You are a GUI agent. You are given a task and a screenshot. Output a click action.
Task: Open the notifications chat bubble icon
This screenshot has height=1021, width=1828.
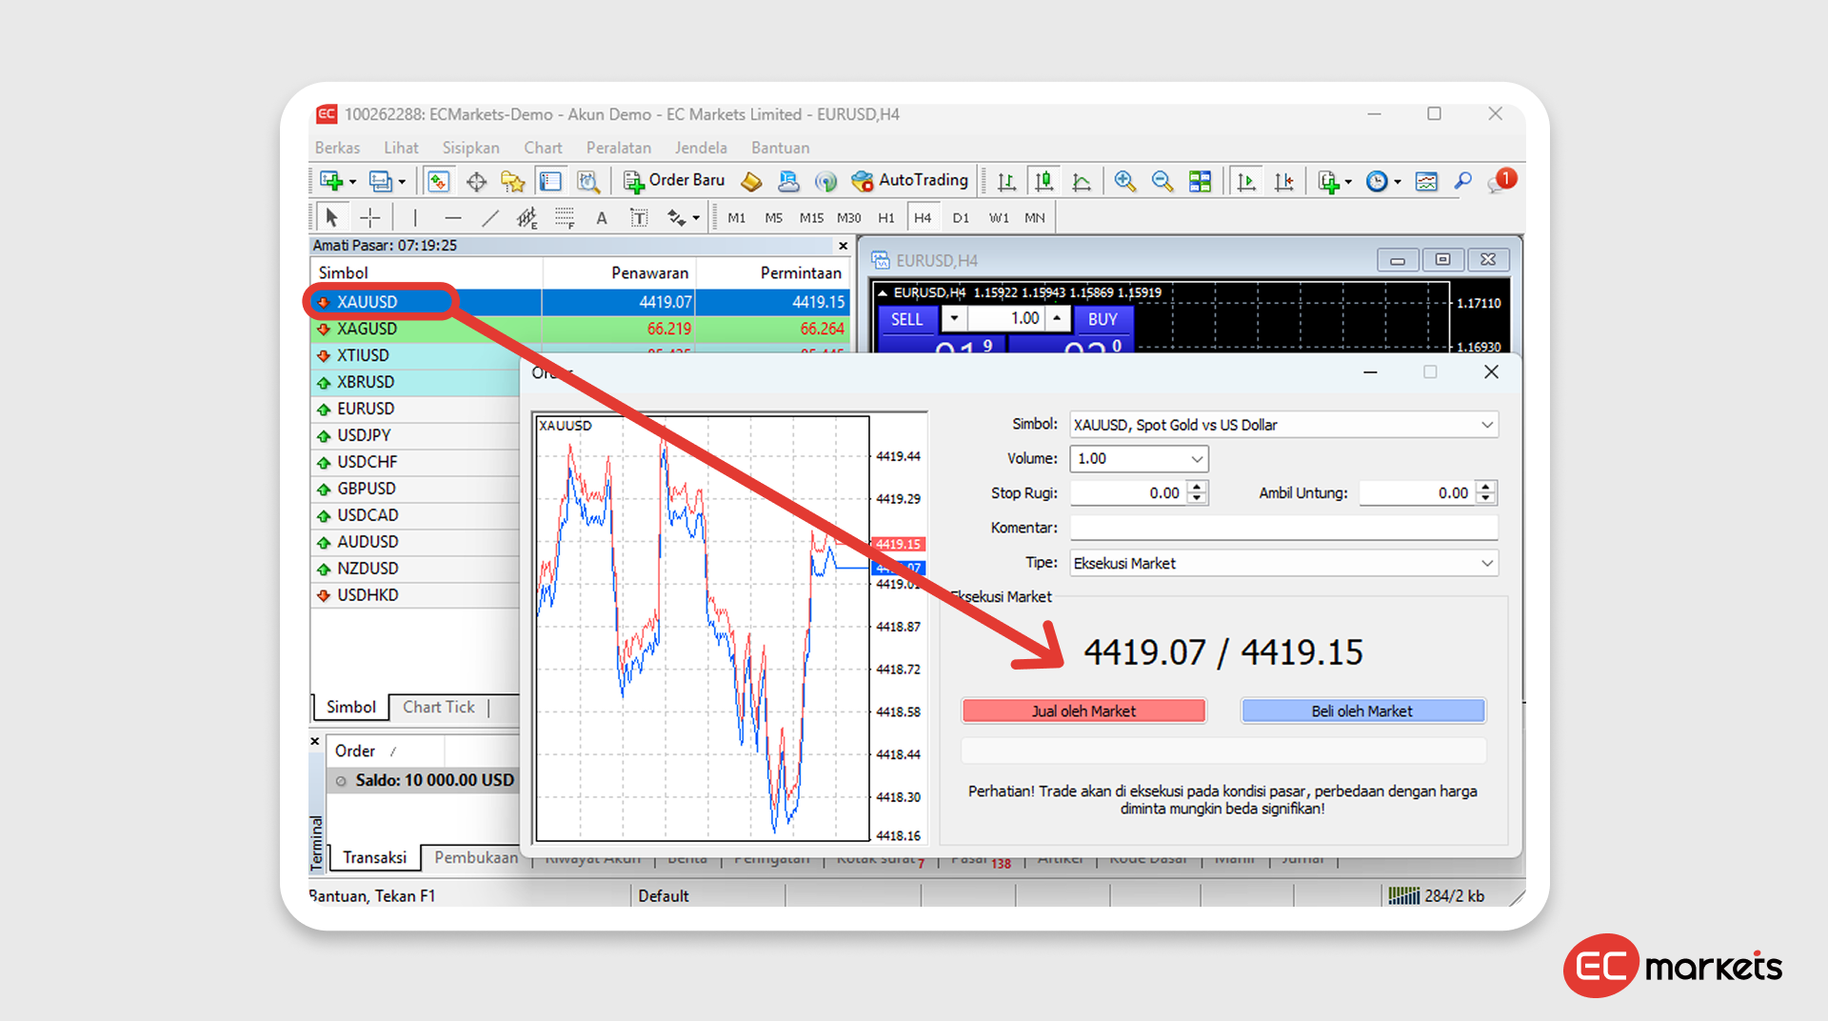tap(1501, 181)
